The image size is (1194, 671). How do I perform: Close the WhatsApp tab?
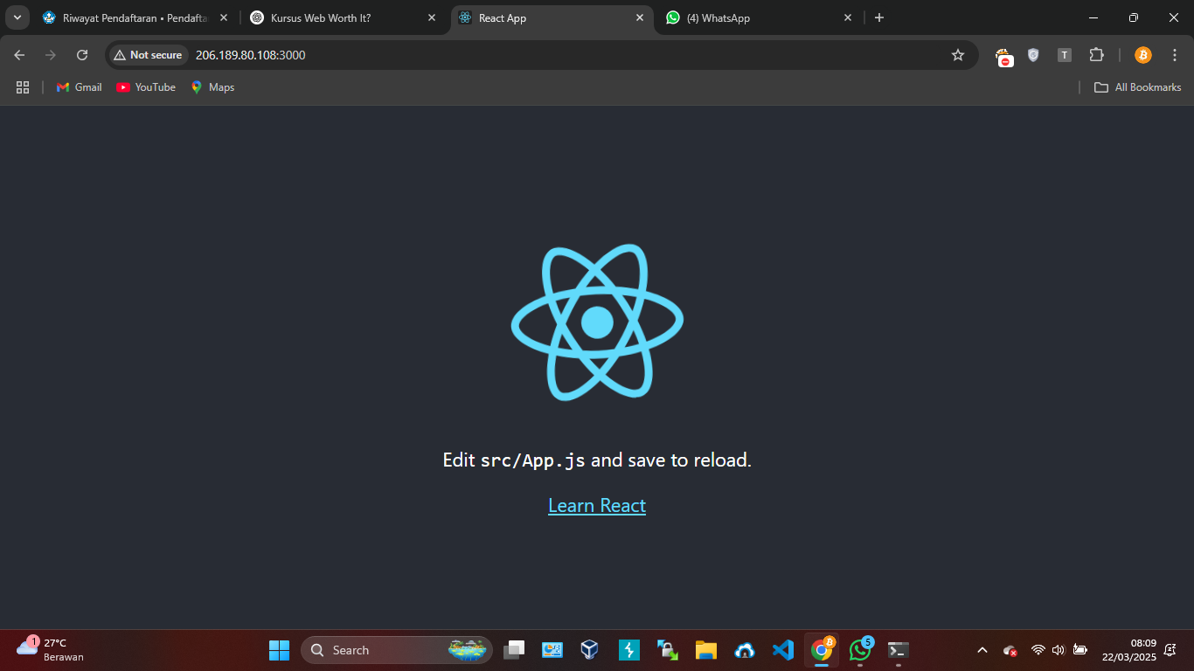click(847, 17)
